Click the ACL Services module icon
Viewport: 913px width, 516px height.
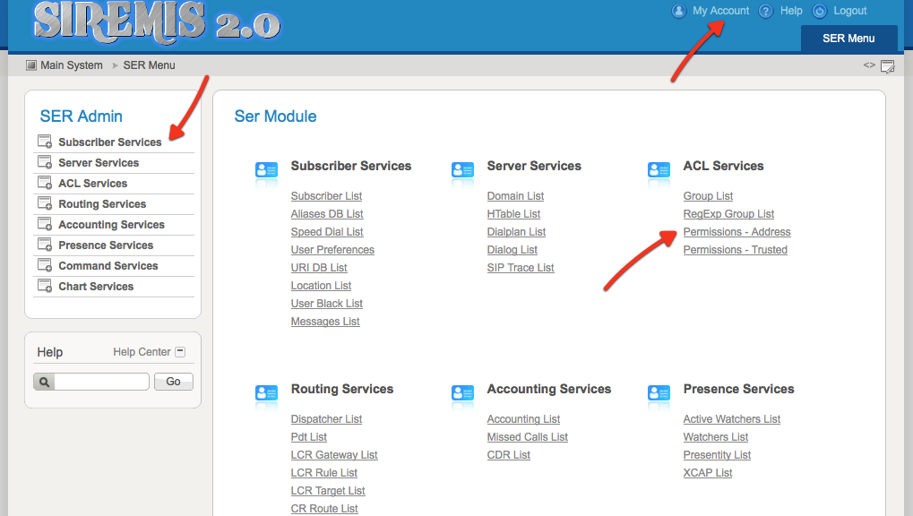tap(659, 171)
